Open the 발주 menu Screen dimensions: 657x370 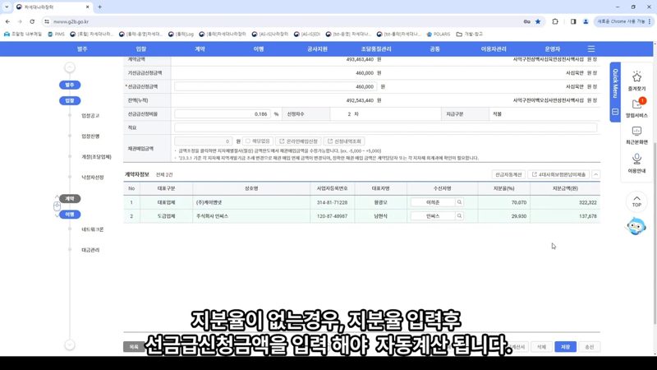coord(82,49)
